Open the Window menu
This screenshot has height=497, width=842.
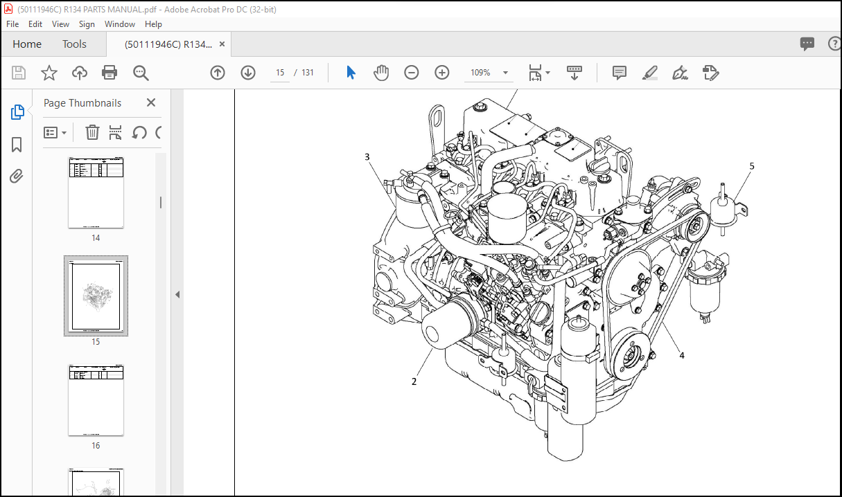coord(120,24)
